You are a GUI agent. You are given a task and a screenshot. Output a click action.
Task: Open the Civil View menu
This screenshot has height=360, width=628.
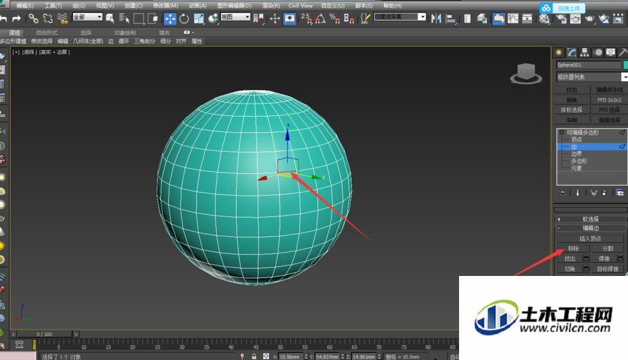point(300,6)
